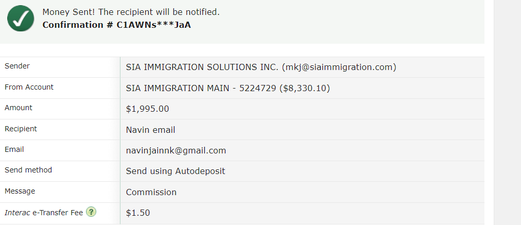Select the Navin email recipient value

pyautogui.click(x=150, y=130)
